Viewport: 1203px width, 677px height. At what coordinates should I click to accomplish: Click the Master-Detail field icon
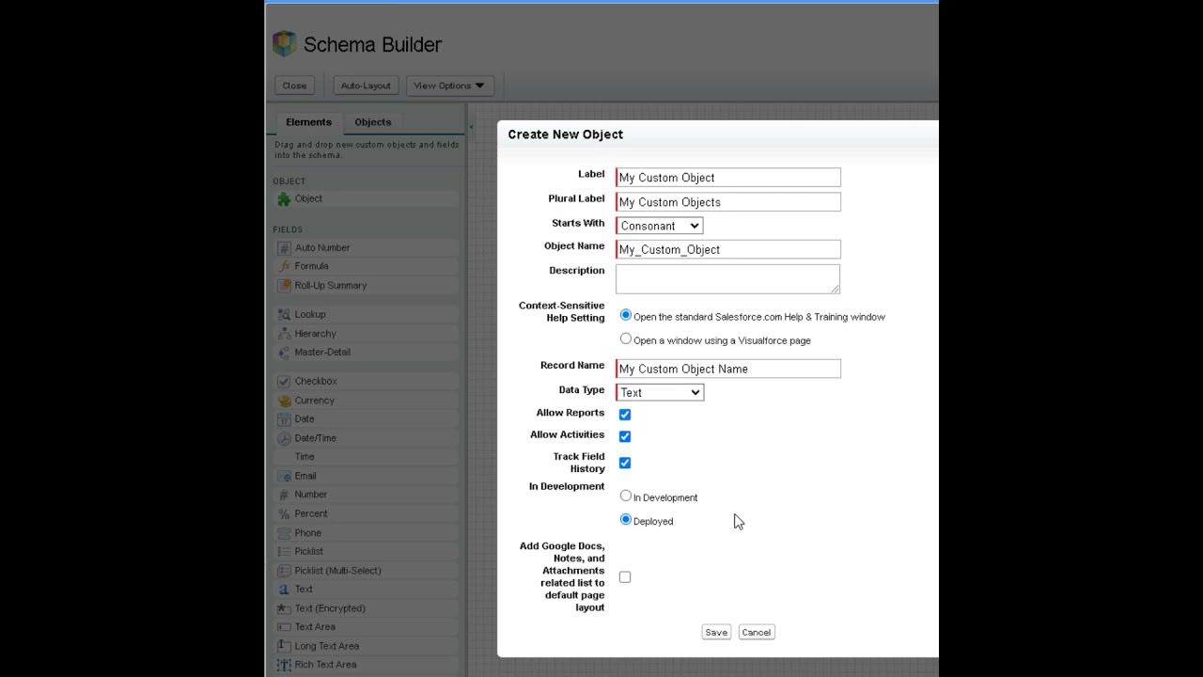point(284,353)
